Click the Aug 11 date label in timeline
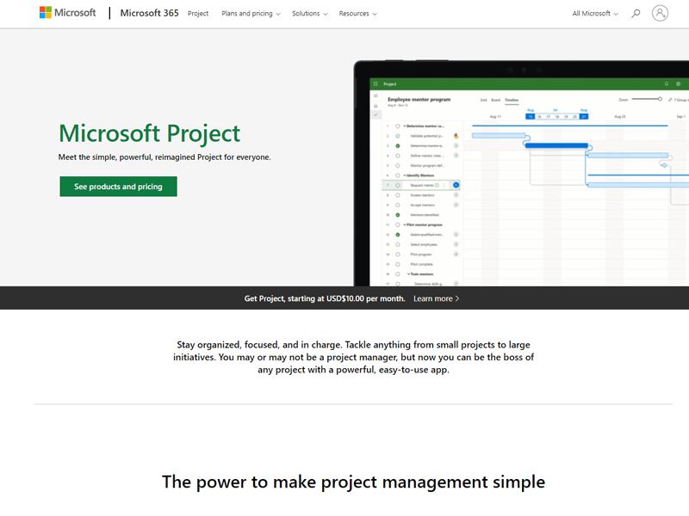The height and width of the screenshot is (516, 689). (495, 117)
